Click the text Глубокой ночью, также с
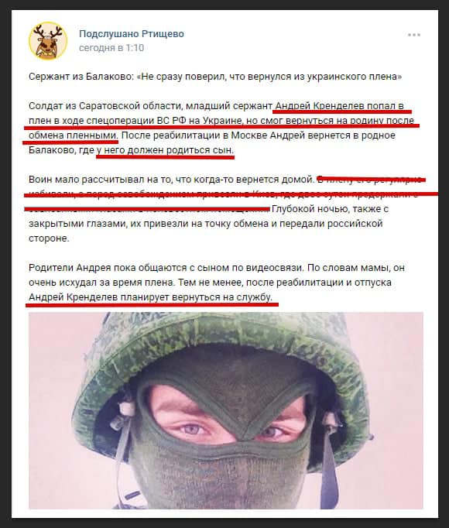This screenshot has width=449, height=528. [330, 209]
